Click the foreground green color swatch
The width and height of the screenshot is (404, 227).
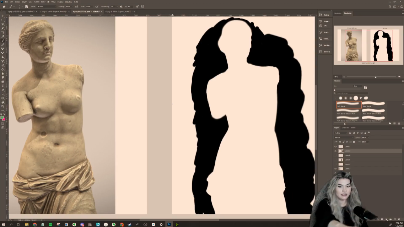[x=2, y=118]
